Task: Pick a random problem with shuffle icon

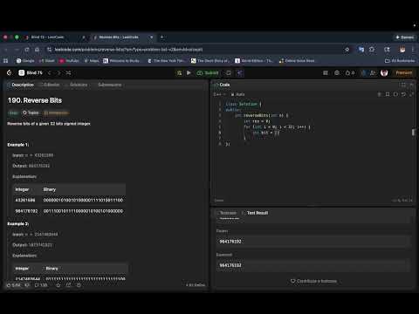Action: click(68, 72)
